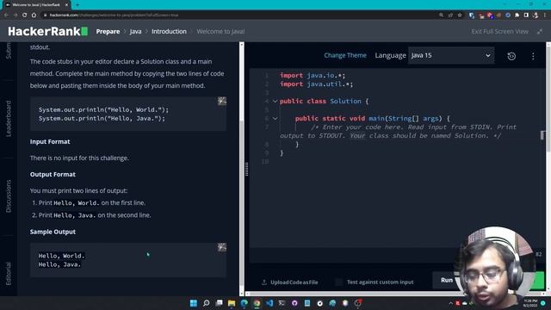Copy the println code sample snippet
The image size is (551, 310).
pyautogui.click(x=222, y=102)
